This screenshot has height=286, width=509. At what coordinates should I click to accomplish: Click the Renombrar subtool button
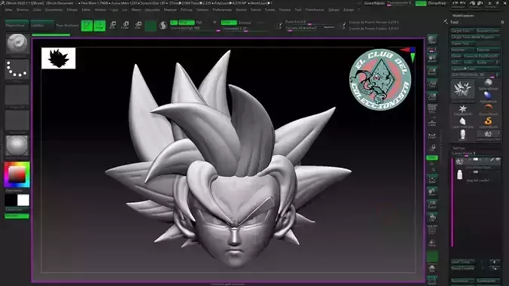pyautogui.click(x=463, y=281)
